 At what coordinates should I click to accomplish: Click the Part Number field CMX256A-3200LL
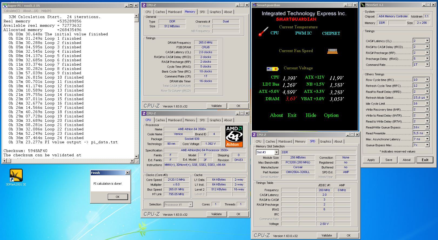298,172
